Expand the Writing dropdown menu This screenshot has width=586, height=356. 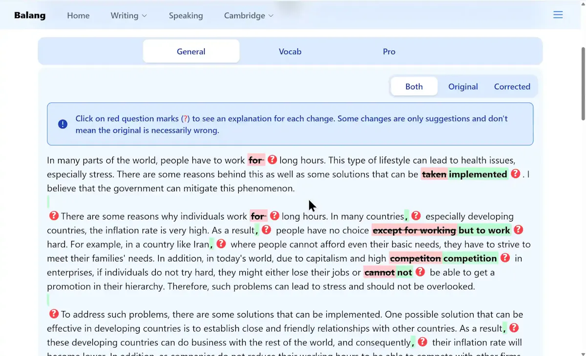pyautogui.click(x=129, y=16)
